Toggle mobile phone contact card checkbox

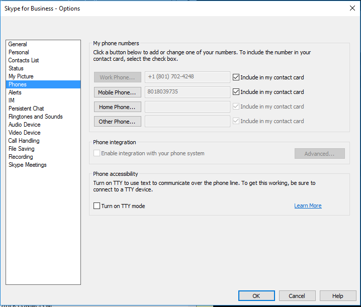pyautogui.click(x=236, y=92)
